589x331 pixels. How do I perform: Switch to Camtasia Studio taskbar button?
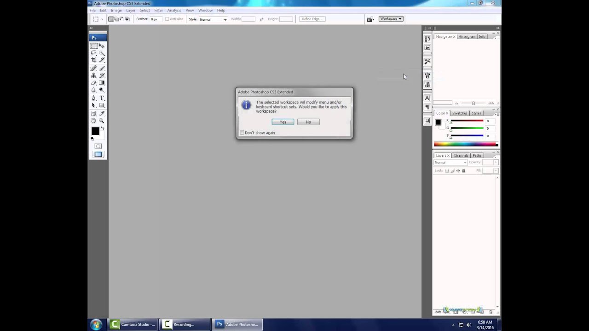tap(133, 325)
